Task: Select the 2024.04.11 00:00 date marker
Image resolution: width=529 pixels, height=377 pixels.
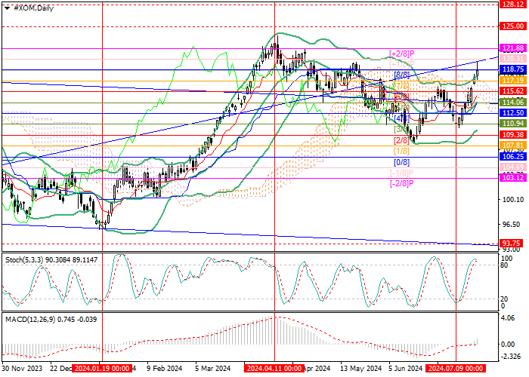Action: (274, 369)
